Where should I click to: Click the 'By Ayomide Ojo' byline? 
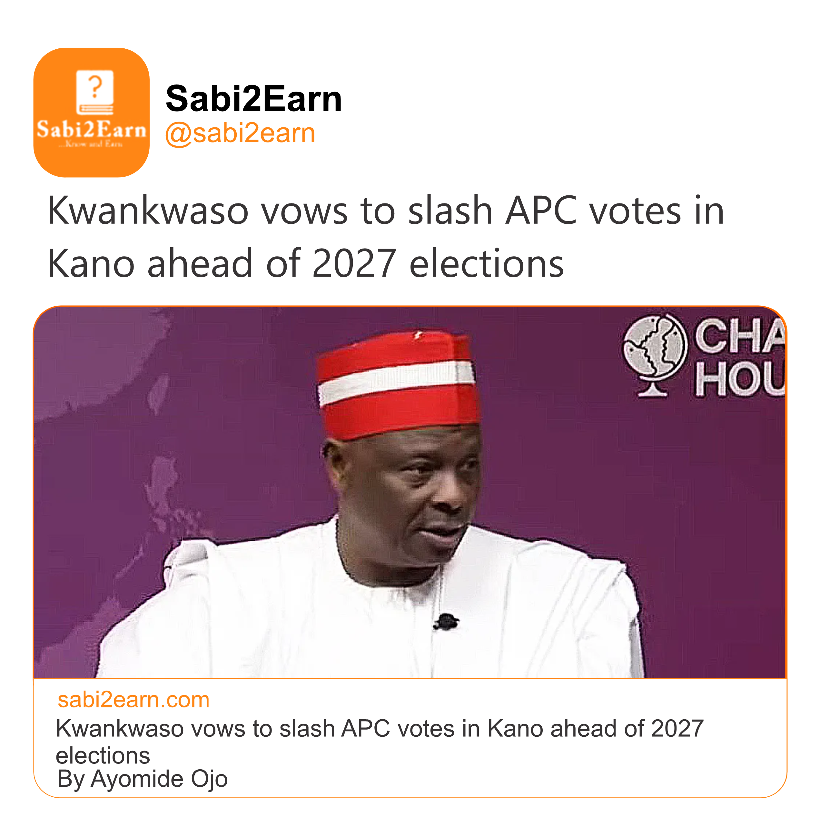coord(142,779)
